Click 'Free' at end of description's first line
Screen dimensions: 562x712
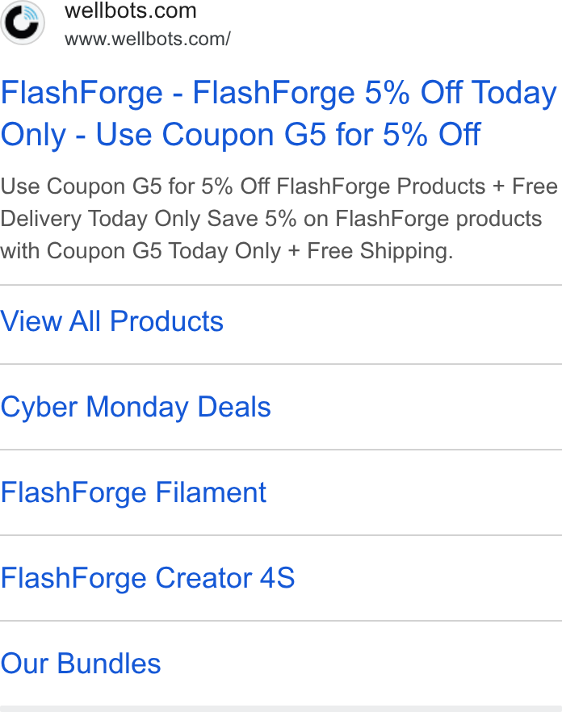click(535, 186)
